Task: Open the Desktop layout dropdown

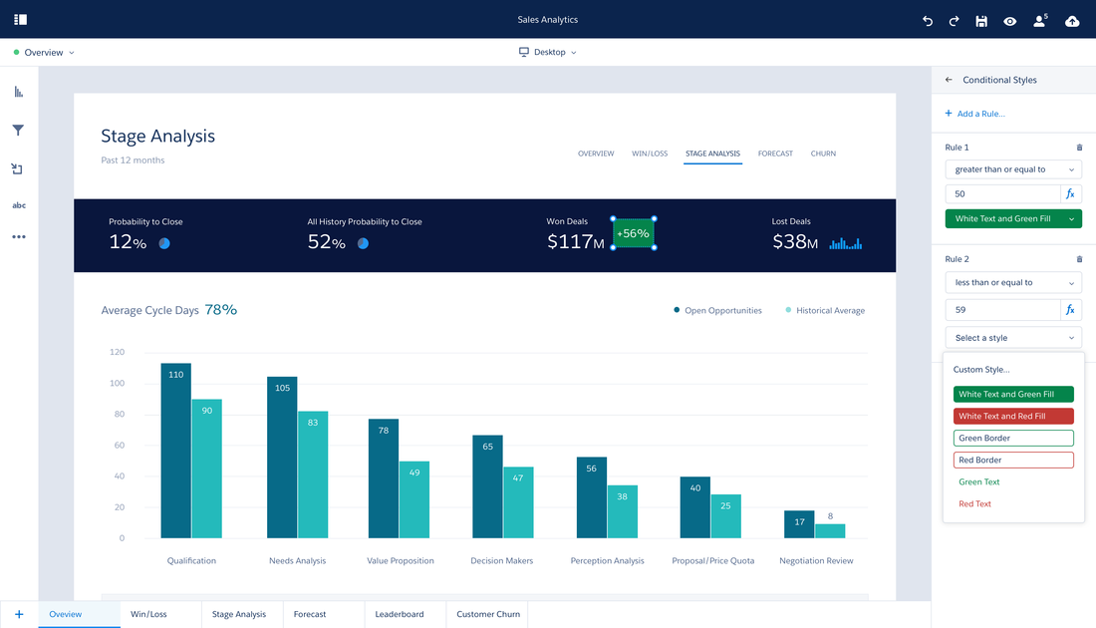Action: (x=548, y=53)
